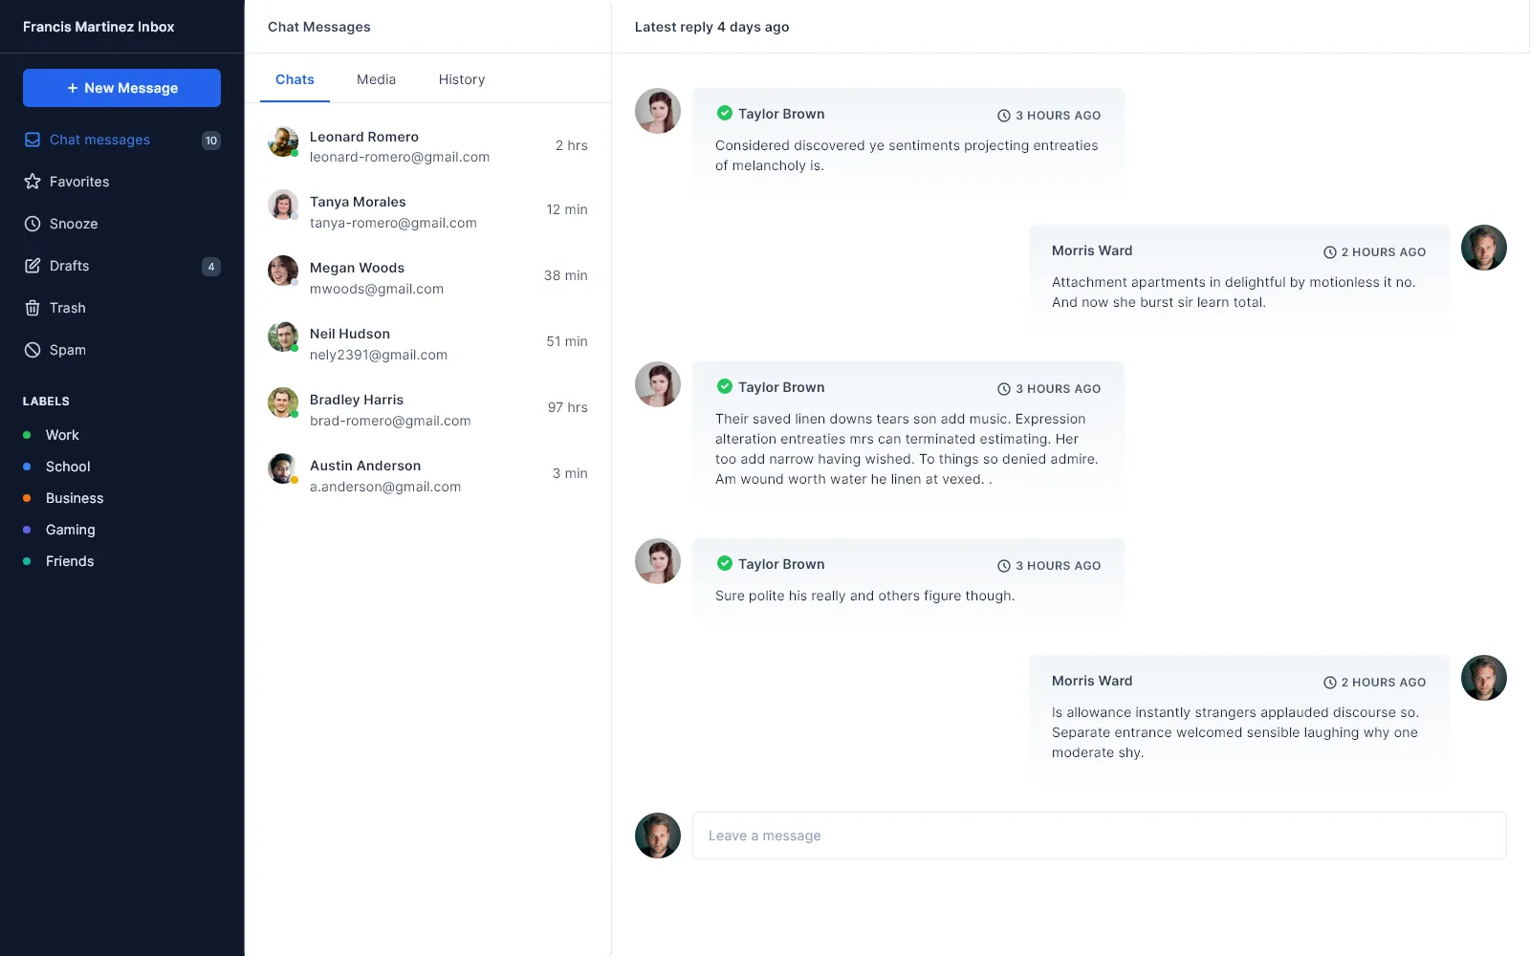This screenshot has height=956, width=1530.
Task: Click the '51 min' timestamp for Neil Hudson
Action: 567,341
